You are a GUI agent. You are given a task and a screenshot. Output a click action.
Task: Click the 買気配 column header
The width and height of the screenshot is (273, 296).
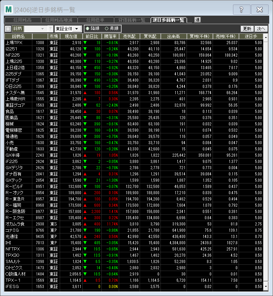point(150,36)
